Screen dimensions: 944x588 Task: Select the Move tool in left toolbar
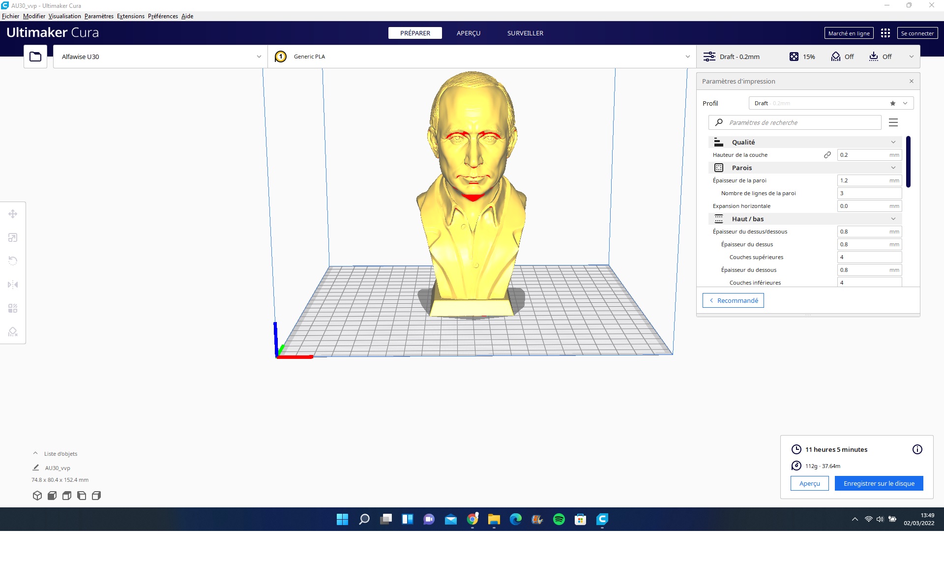coord(13,214)
